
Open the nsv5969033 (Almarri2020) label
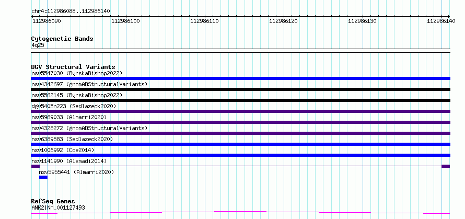(69, 117)
